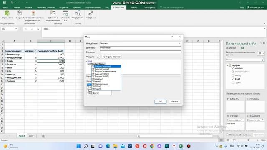Click OK in the Мера dialog
The image size is (267, 150).
160,102
